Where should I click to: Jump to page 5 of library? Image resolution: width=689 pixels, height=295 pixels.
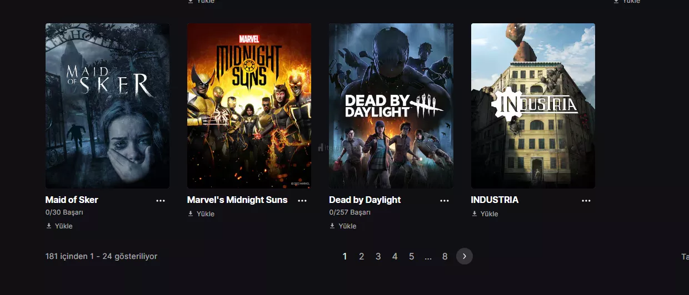click(412, 256)
